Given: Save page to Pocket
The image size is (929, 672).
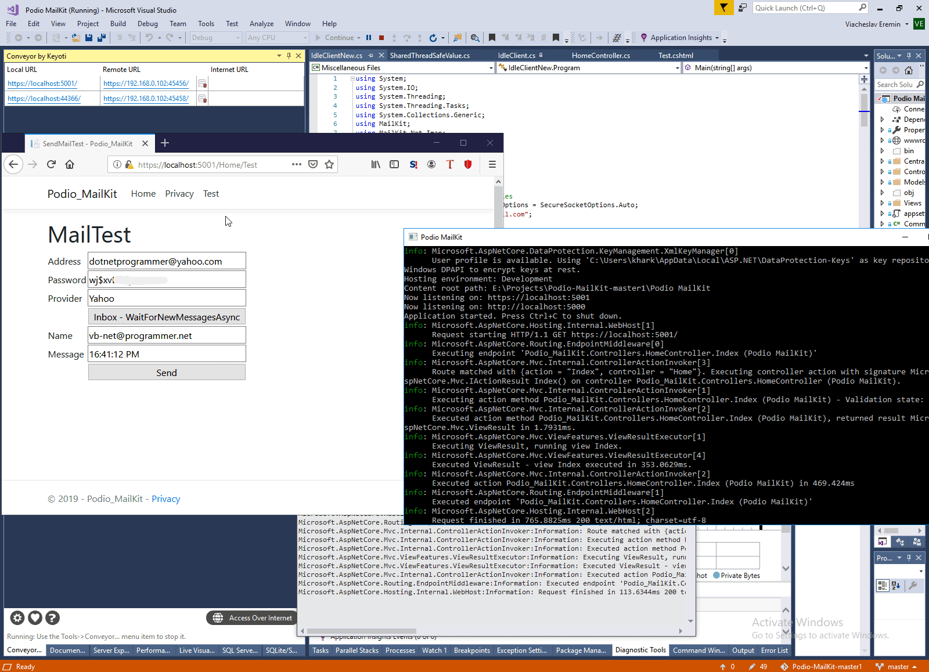Looking at the screenshot, I should 313,164.
